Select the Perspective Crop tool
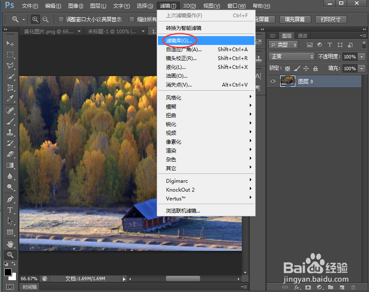369x292 pixels. [x=10, y=87]
